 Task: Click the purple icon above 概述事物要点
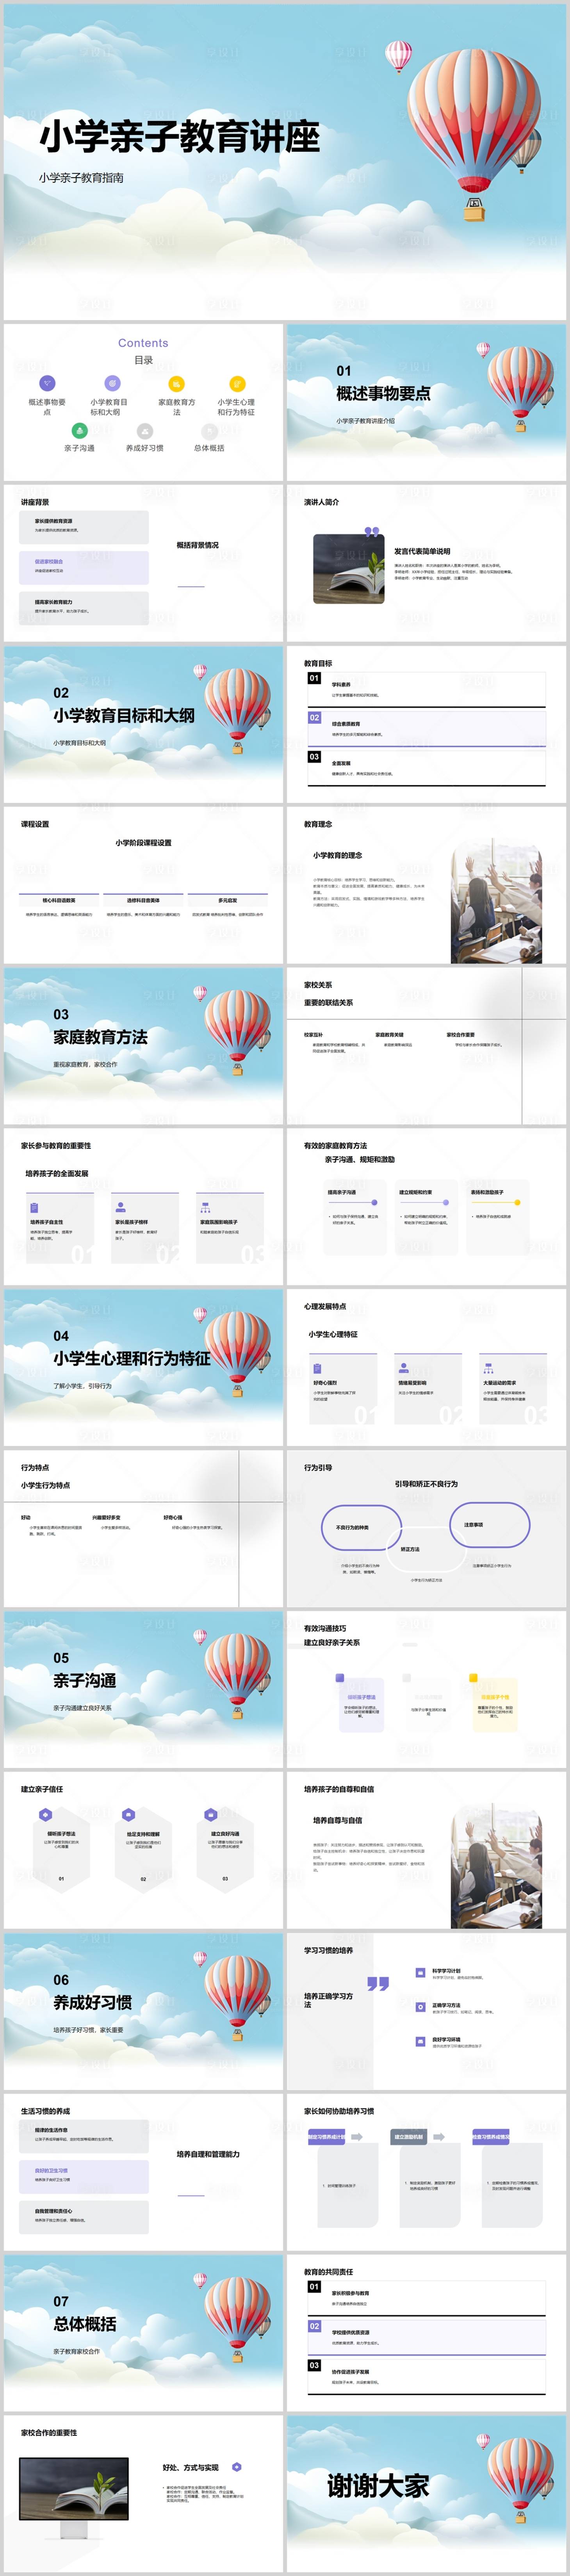pyautogui.click(x=47, y=383)
